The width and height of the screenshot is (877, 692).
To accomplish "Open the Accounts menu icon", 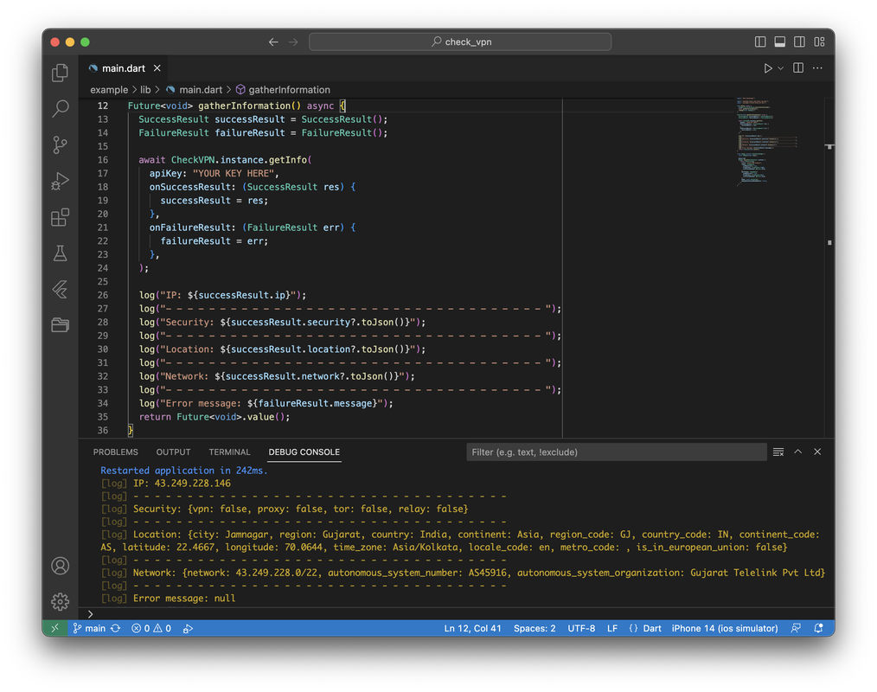I will (60, 566).
